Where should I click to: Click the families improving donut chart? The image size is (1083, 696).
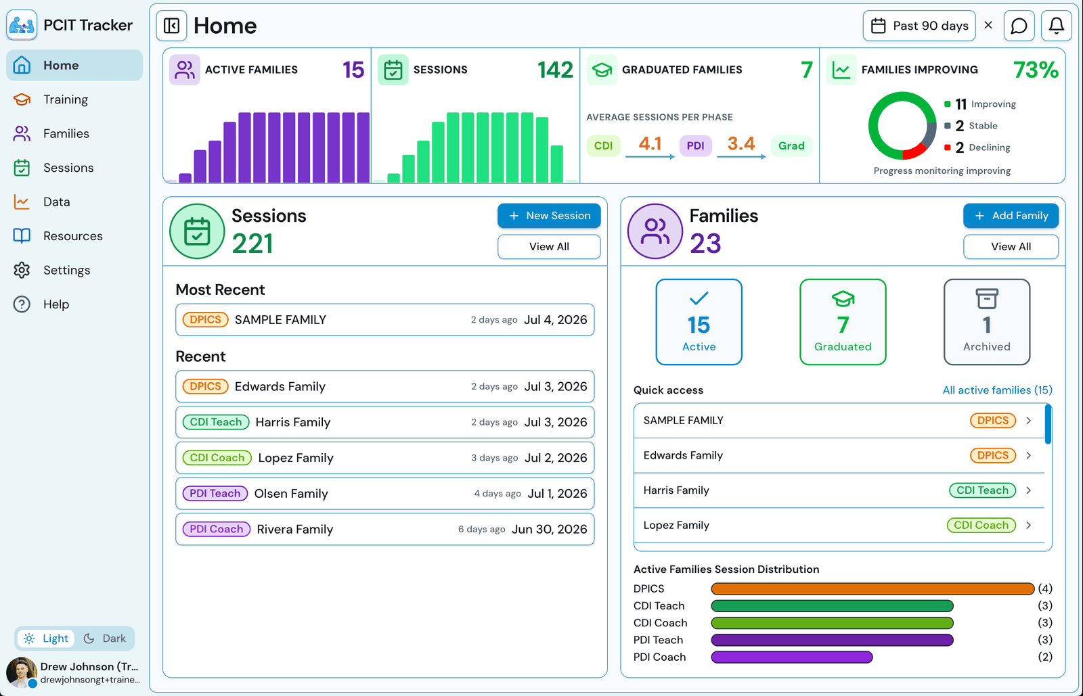coord(902,126)
